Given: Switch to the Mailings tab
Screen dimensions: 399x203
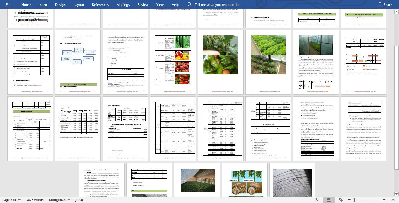Looking at the screenshot, I should pyautogui.click(x=123, y=5).
